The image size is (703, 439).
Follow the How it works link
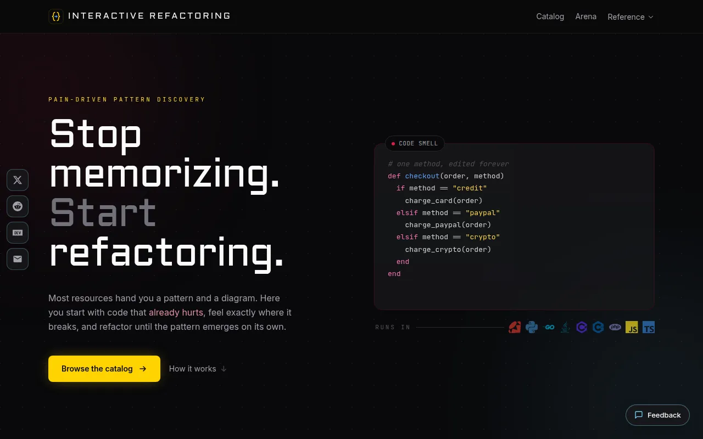coord(198,369)
